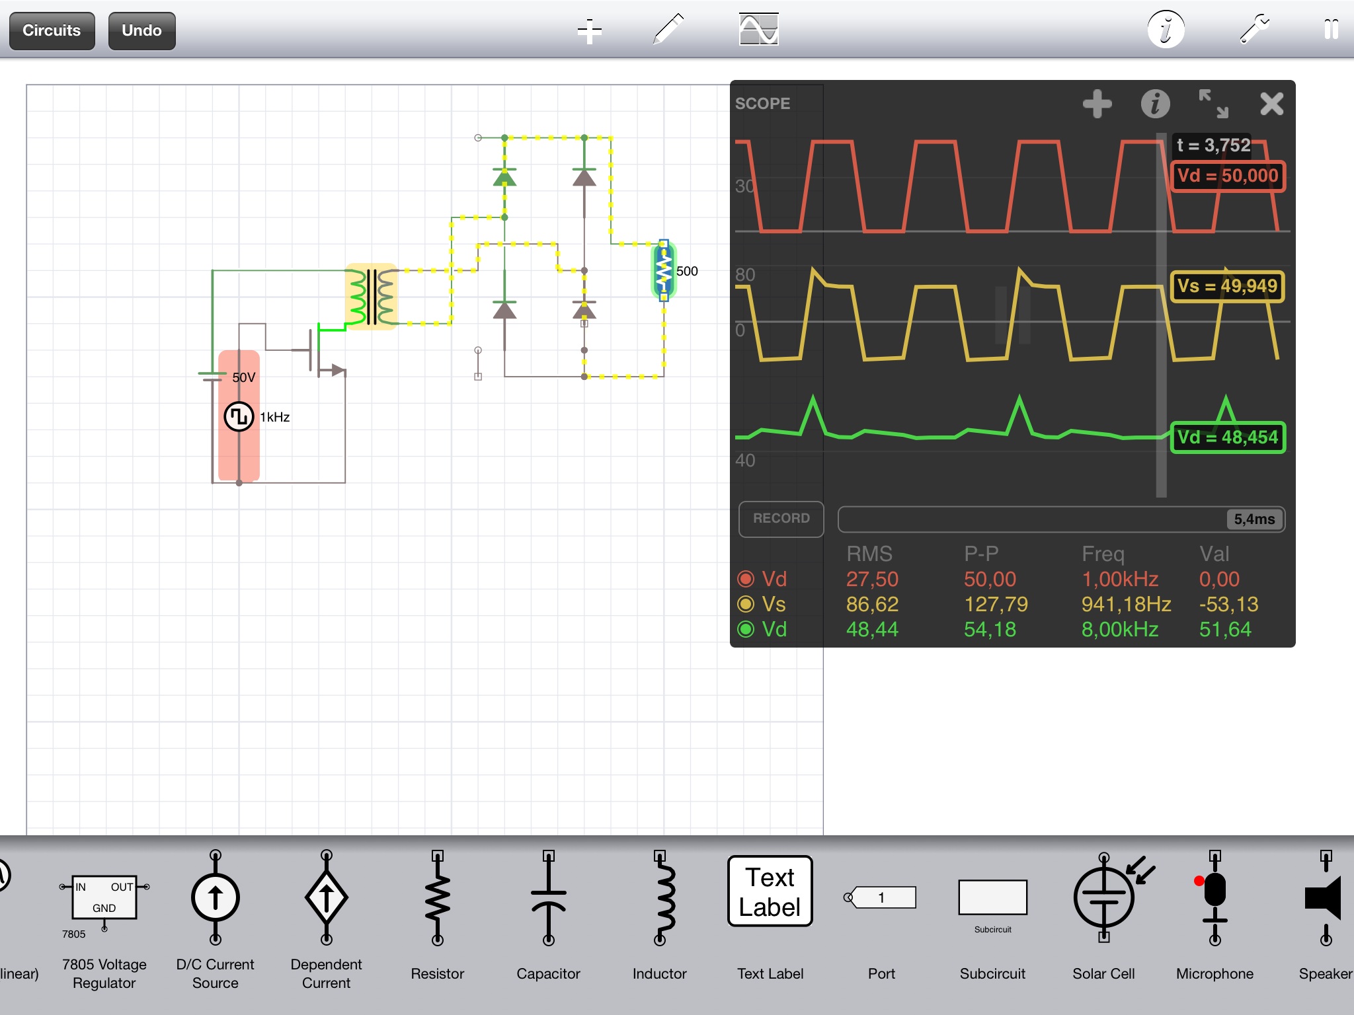The image size is (1354, 1015).
Task: Expand the scope to fullscreen
Action: click(1213, 104)
